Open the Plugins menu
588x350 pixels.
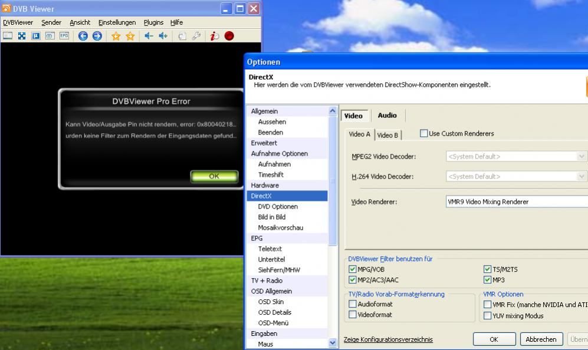153,22
